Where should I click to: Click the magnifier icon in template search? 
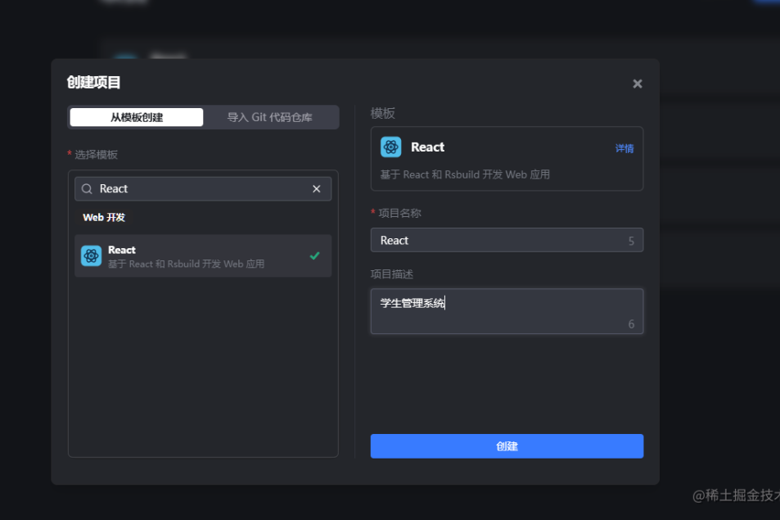click(x=87, y=189)
